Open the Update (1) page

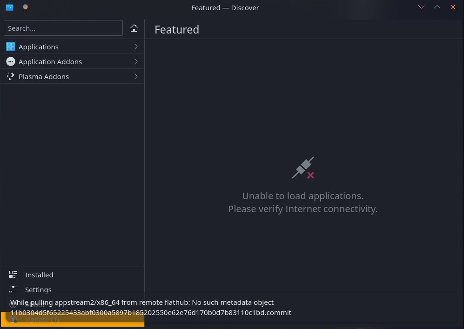pos(73,320)
